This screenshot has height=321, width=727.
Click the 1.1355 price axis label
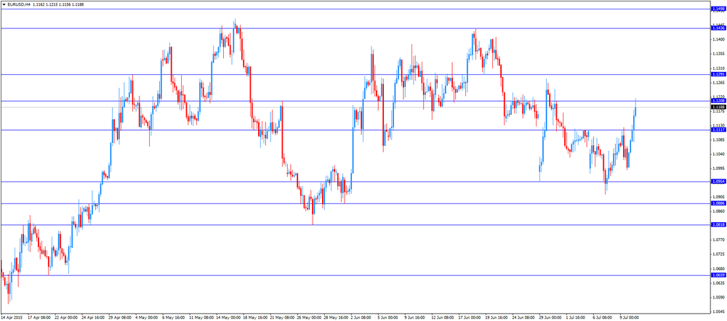(718, 54)
